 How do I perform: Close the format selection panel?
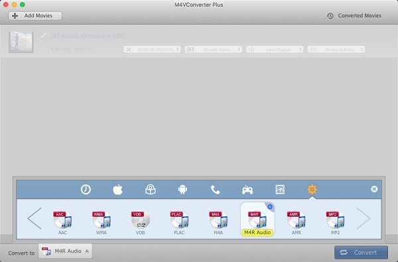(x=374, y=189)
